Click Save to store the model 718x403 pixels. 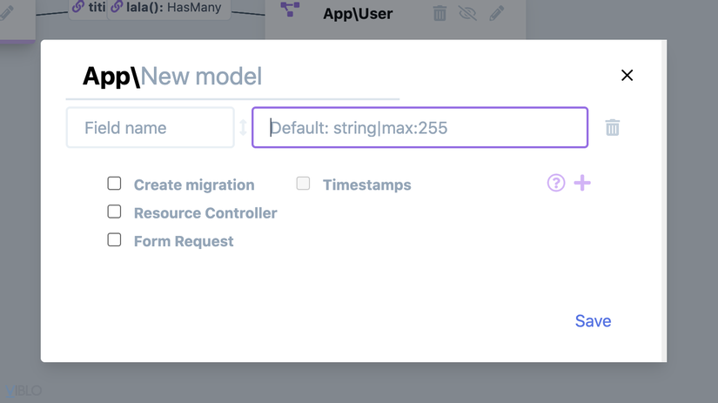pyautogui.click(x=593, y=321)
